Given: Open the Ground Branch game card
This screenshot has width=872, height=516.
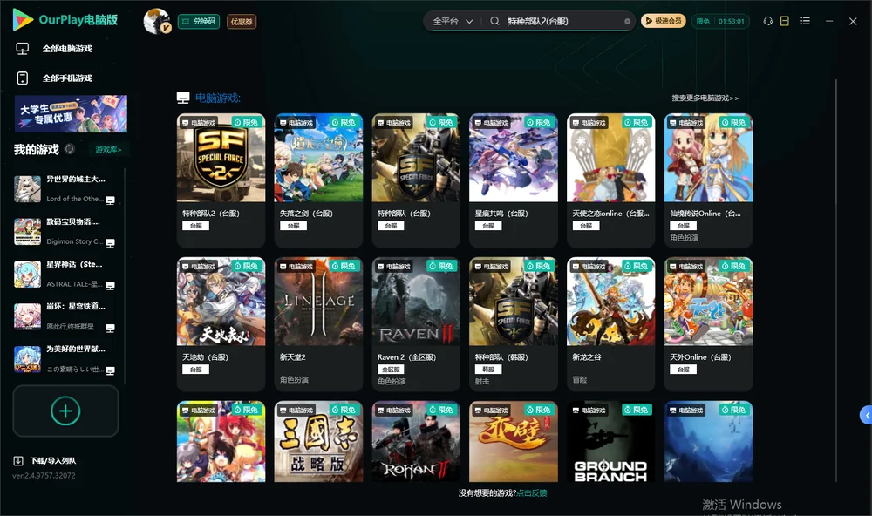Looking at the screenshot, I should (x=610, y=442).
